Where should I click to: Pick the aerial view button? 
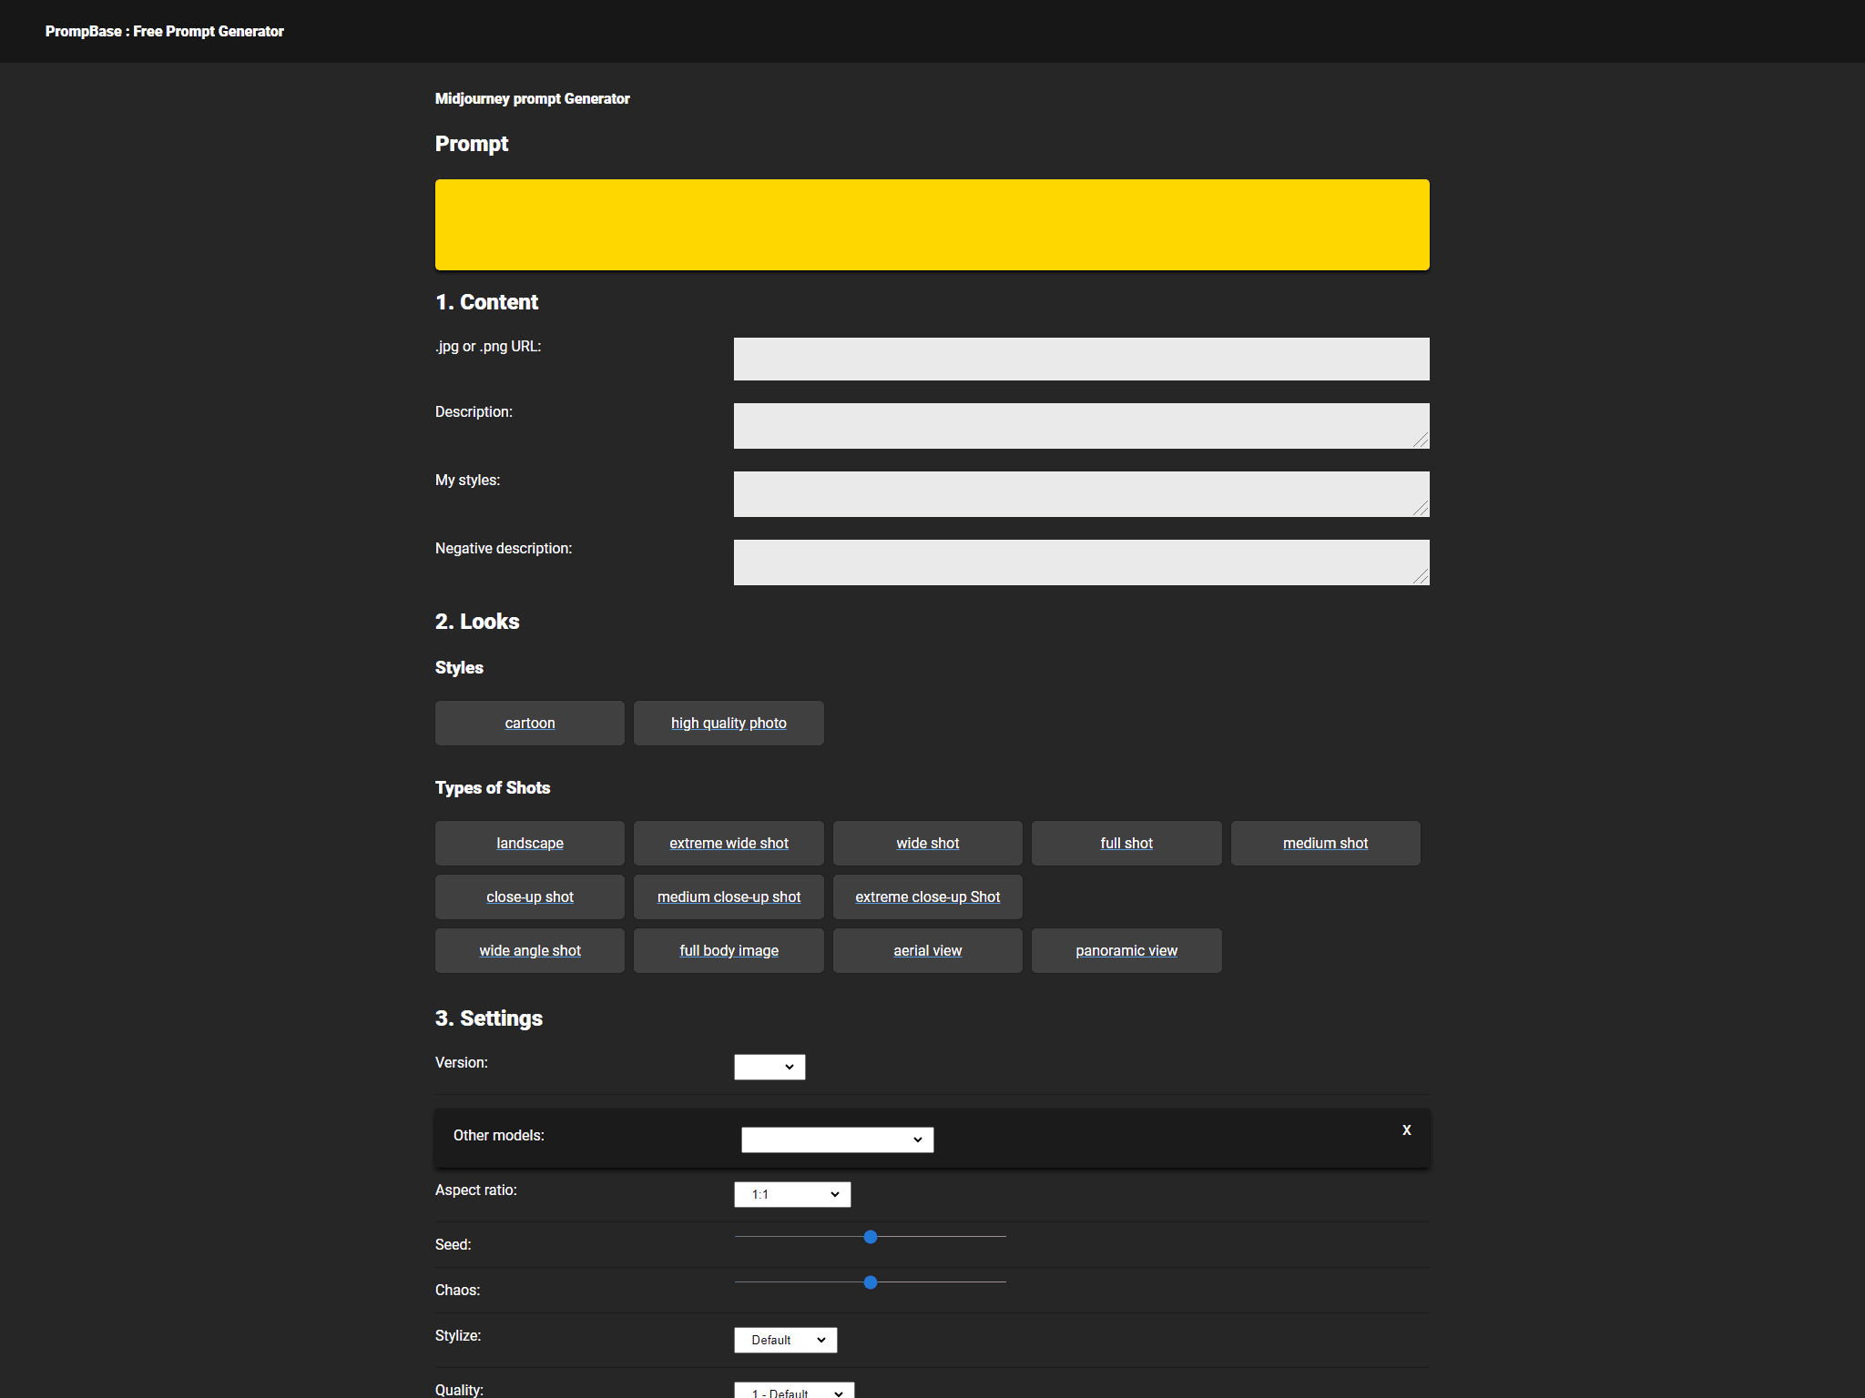pyautogui.click(x=928, y=950)
